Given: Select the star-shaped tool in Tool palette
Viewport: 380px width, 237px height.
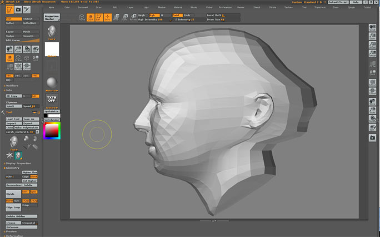Looking at the screenshot, I should click(9, 155).
